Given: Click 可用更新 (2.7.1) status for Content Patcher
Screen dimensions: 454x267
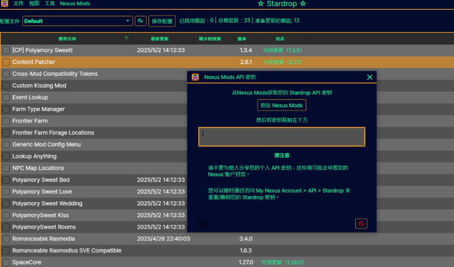Looking at the screenshot, I should point(282,62).
